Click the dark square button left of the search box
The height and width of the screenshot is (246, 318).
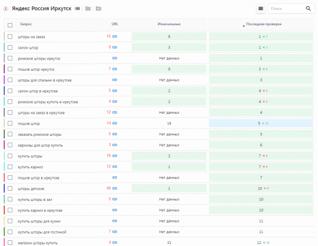tap(261, 9)
